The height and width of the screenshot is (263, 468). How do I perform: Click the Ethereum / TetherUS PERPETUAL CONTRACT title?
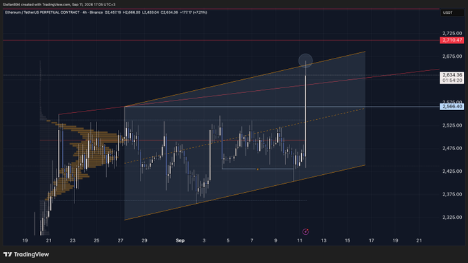tap(42, 12)
